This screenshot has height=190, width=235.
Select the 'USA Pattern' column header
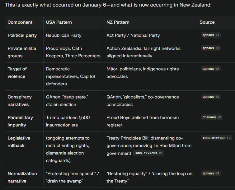pyautogui.click(x=59, y=22)
